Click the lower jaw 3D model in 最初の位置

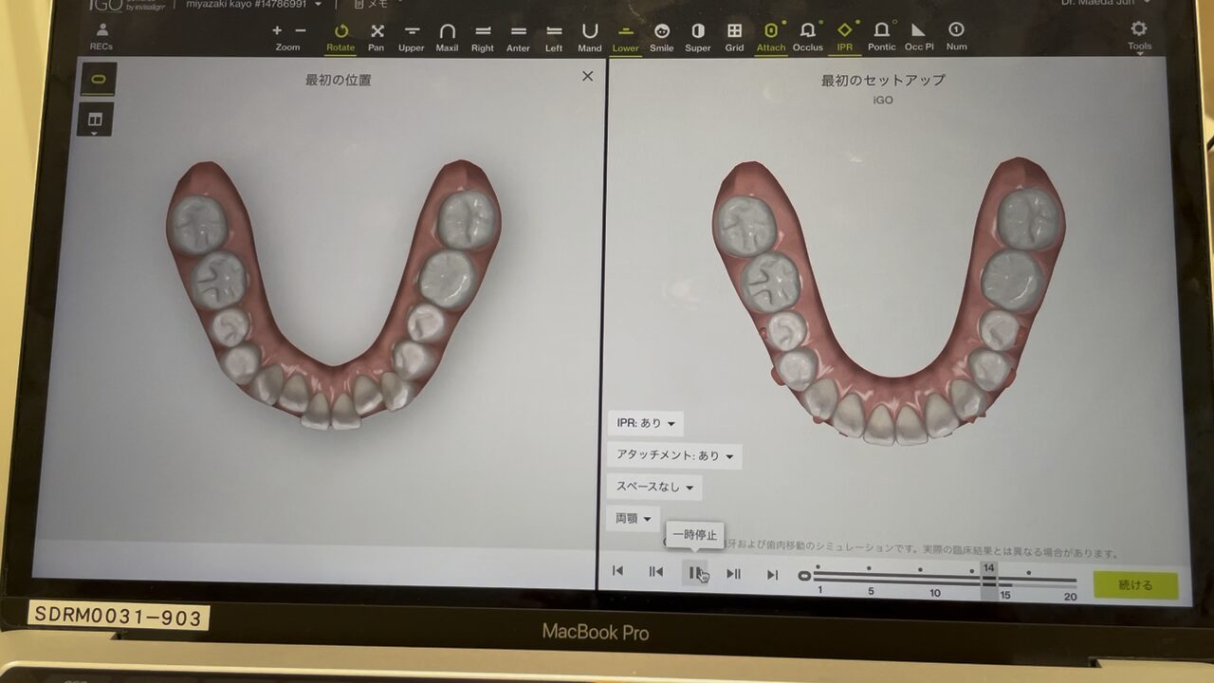332,294
